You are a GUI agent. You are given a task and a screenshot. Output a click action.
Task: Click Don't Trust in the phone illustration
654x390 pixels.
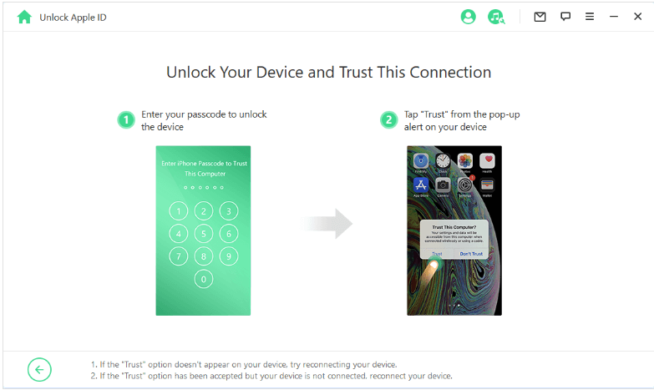point(471,254)
